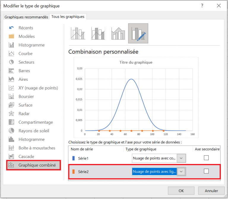
Task: Enable secondary axis for Série1
Action: [206, 158]
